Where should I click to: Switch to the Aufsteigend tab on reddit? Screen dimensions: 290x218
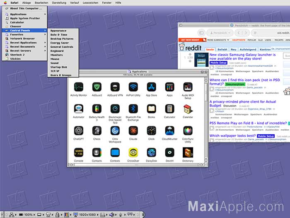(x=248, y=50)
